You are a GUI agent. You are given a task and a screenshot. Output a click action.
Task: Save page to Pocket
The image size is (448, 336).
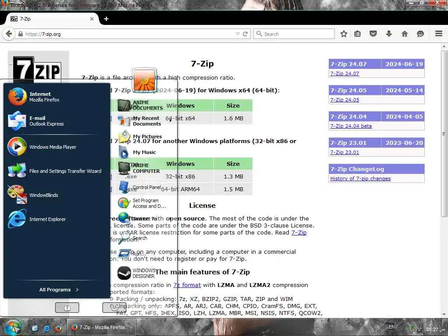pyautogui.click(x=373, y=34)
